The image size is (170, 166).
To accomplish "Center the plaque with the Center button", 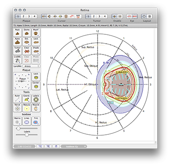I will [36, 85].
